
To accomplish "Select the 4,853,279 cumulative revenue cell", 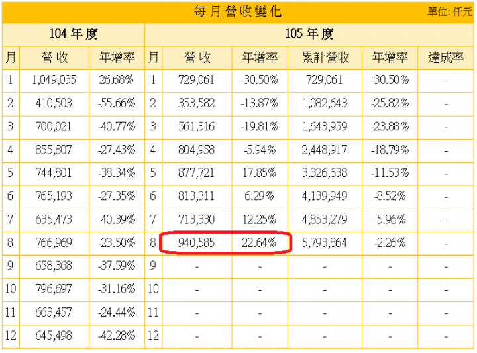I will [325, 220].
